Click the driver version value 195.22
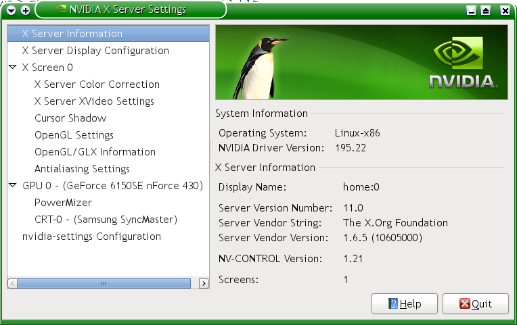Viewport: 517px width, 325px height. [351, 148]
